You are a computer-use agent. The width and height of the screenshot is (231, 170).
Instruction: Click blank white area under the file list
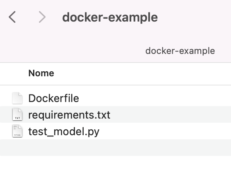click(115, 163)
